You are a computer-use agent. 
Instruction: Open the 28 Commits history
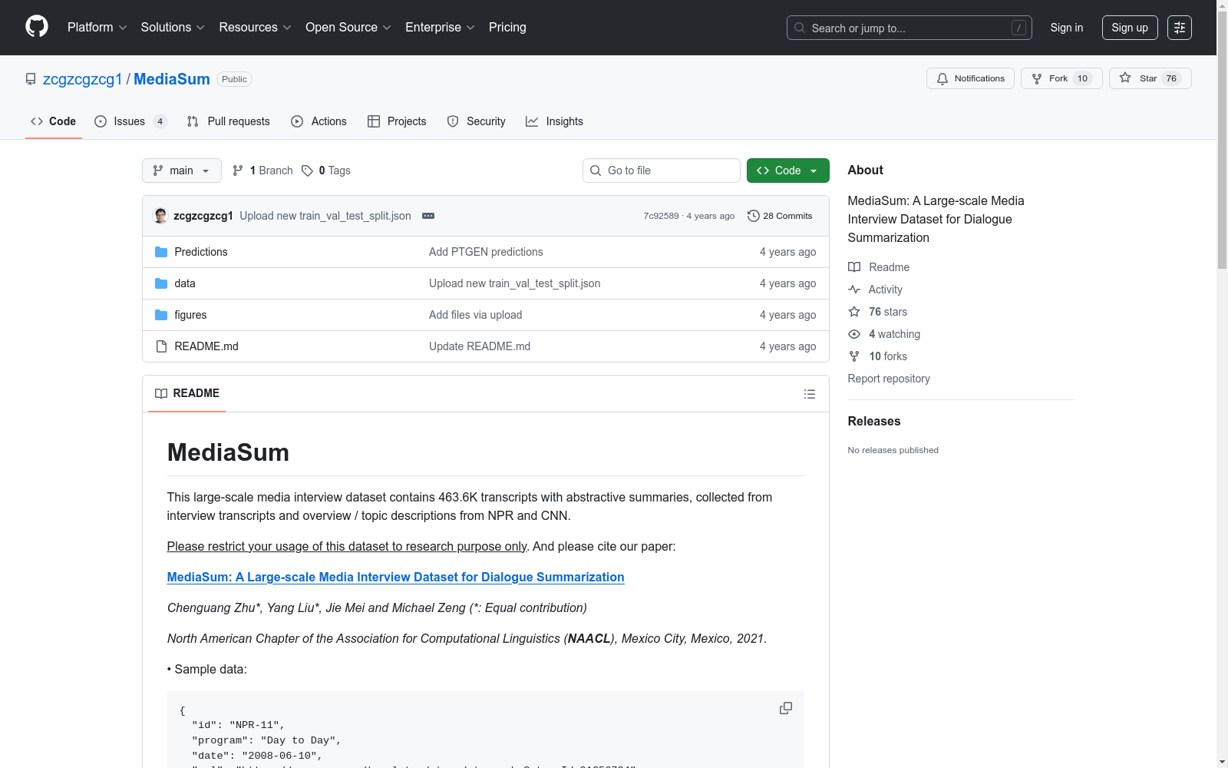tap(780, 216)
